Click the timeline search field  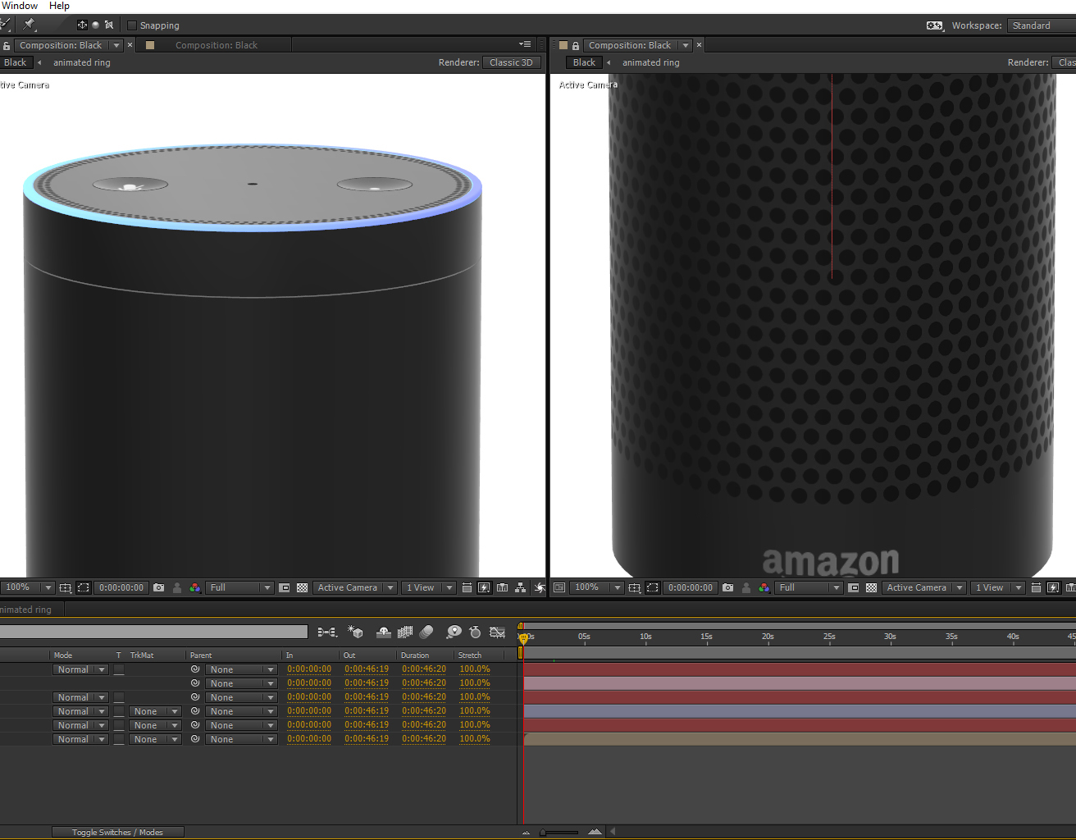(x=154, y=632)
